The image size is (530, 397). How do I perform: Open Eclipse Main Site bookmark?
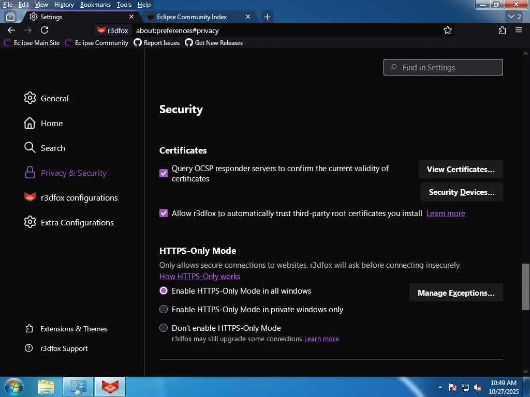point(32,43)
